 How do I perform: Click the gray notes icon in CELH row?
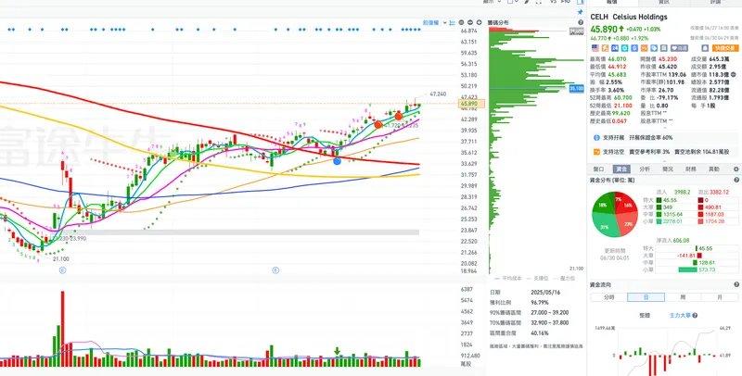[664, 48]
